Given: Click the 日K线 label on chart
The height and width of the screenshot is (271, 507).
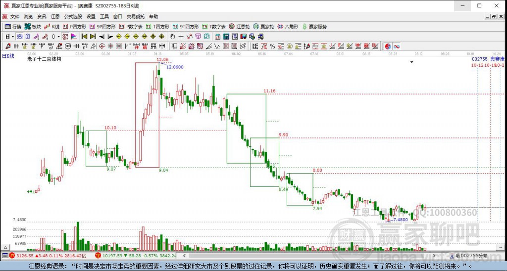Looking at the screenshot, I should coord(8,56).
